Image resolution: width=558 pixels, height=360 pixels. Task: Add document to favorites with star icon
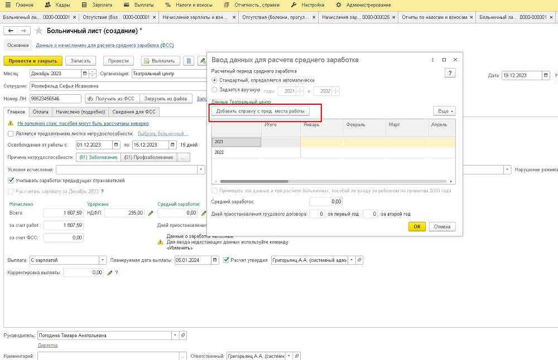coord(39,31)
